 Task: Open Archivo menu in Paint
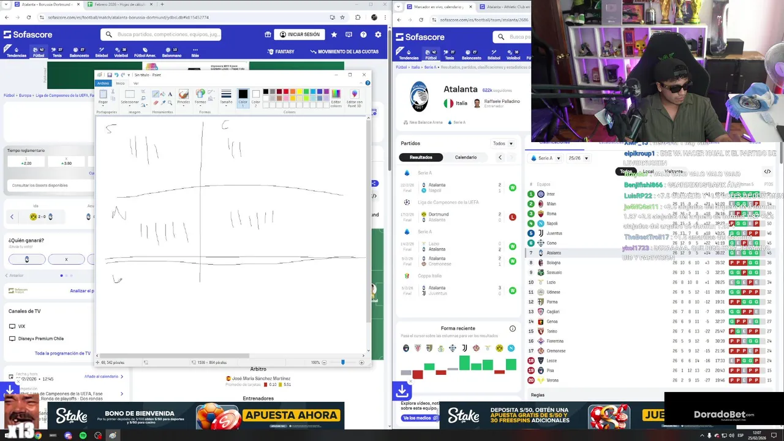coord(103,83)
